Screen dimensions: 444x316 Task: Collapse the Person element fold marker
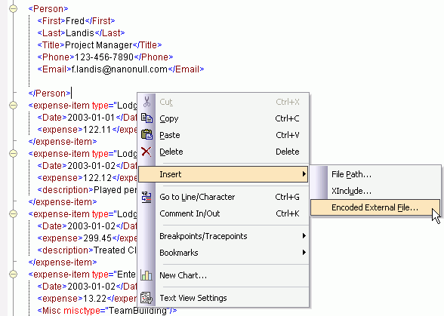13,9
